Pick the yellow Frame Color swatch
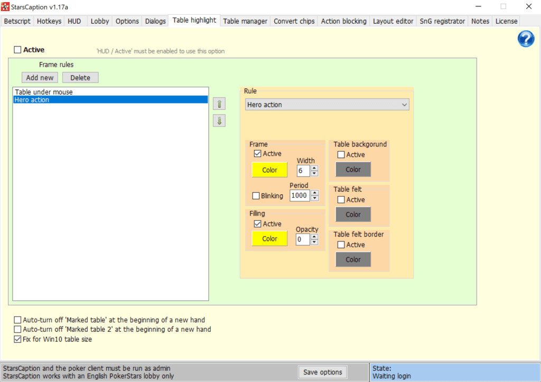The height and width of the screenshot is (382, 541). (269, 170)
